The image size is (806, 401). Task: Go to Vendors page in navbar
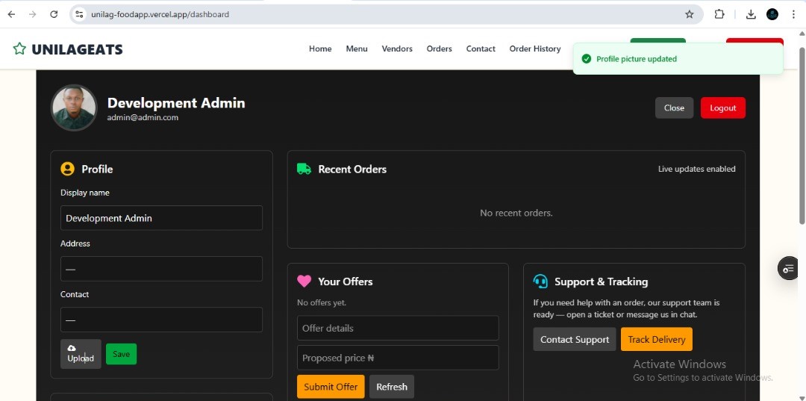(x=397, y=49)
